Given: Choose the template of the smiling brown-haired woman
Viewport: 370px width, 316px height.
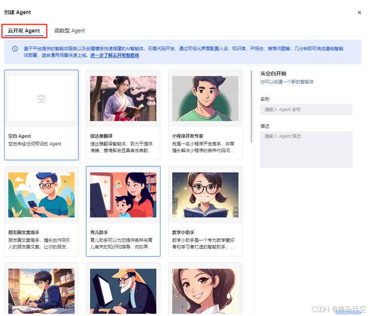Looking at the screenshot, I should (x=205, y=291).
